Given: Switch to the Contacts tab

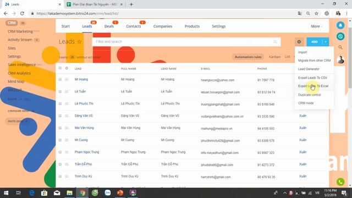Looking at the screenshot, I should (x=133, y=26).
